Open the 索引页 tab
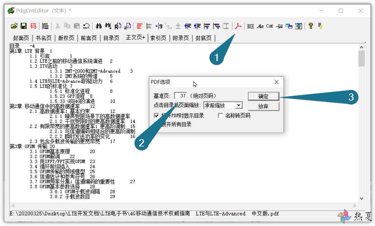375x226 pixels. pos(158,38)
